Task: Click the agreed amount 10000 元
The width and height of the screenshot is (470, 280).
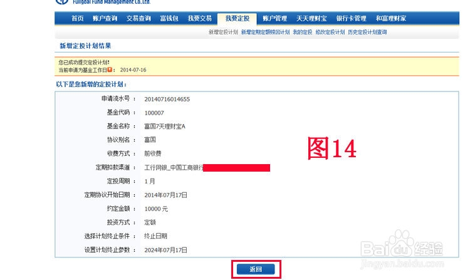Action: click(x=156, y=209)
